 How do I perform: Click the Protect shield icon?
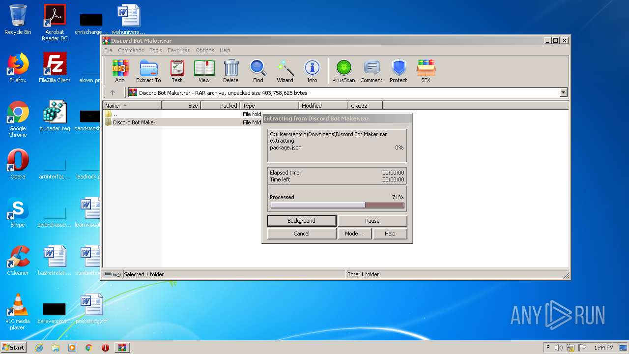pyautogui.click(x=399, y=71)
